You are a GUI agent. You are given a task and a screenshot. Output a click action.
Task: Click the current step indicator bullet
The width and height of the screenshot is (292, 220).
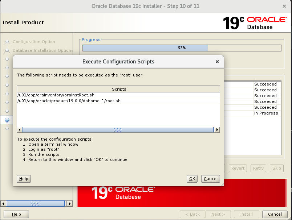(x=7, y=120)
